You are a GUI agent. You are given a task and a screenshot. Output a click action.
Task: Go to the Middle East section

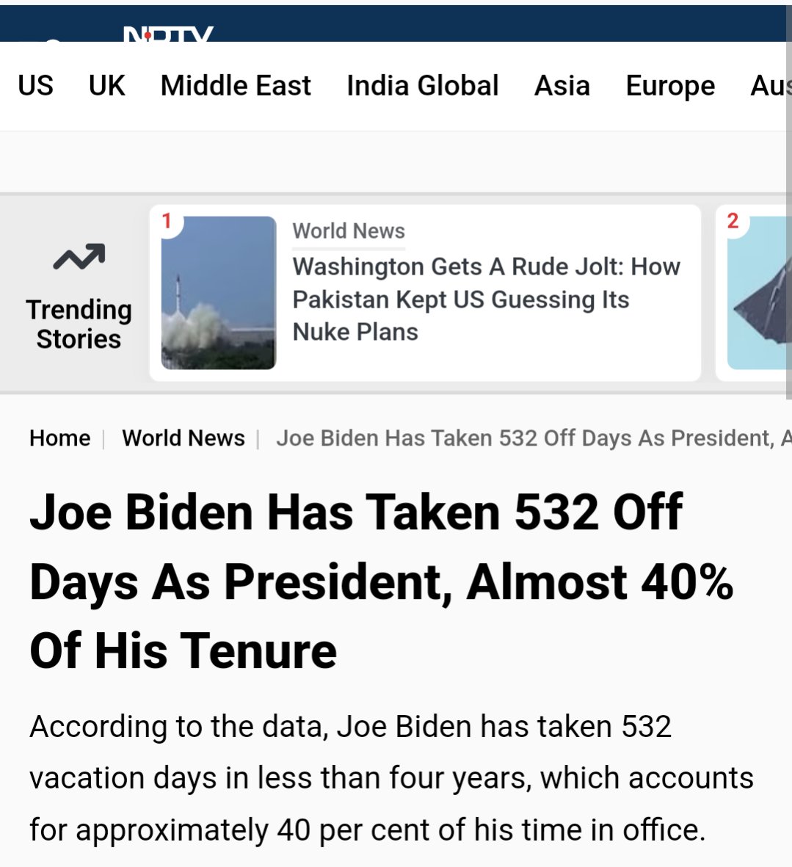[236, 86]
